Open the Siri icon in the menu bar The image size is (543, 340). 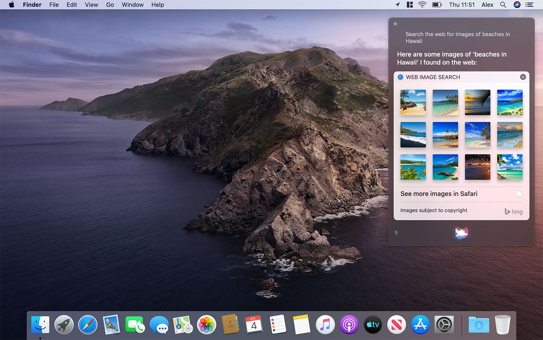click(x=517, y=5)
